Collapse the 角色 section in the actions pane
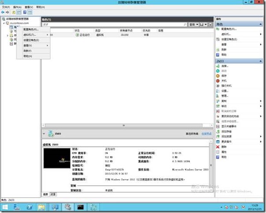The image size is (266, 213). (x=261, y=24)
